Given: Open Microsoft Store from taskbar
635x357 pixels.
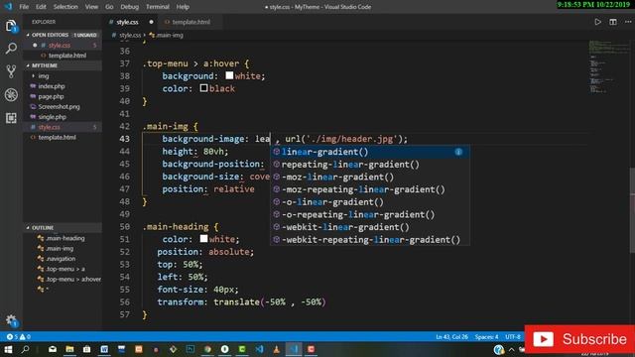Looking at the screenshot, I should tap(86, 349).
